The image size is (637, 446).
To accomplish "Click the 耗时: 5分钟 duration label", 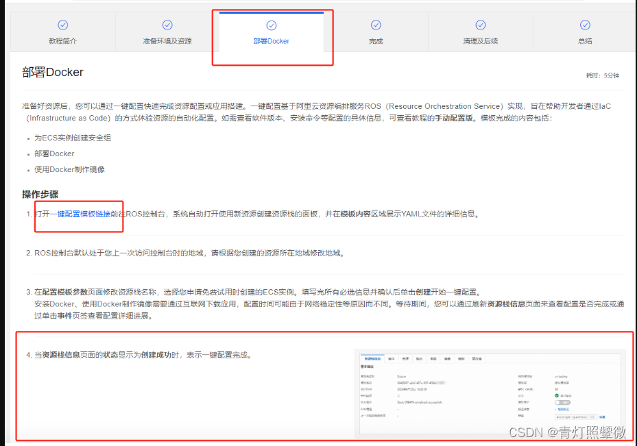I will pos(603,75).
